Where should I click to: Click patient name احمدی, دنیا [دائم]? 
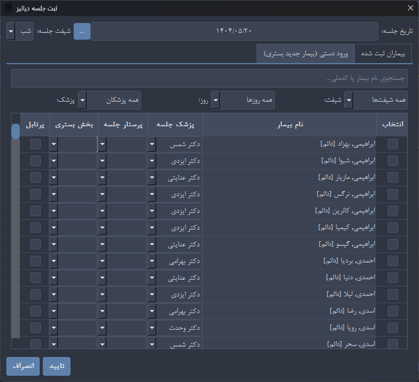click(351, 278)
